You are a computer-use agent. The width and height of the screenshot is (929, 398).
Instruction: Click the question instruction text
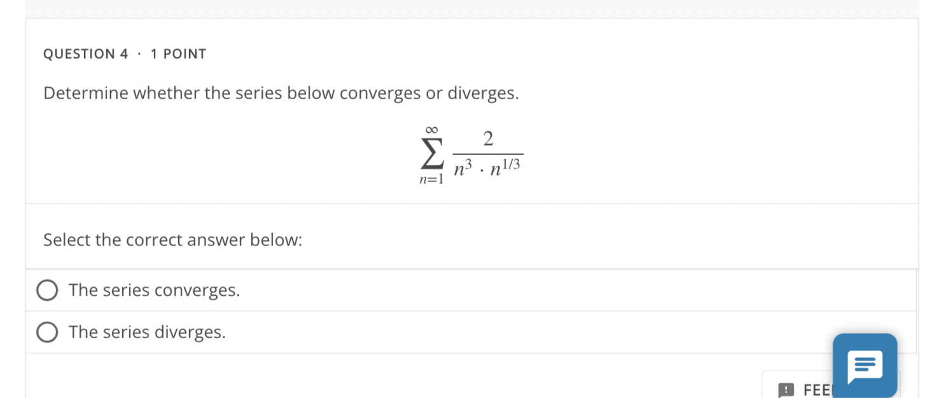[x=281, y=93]
